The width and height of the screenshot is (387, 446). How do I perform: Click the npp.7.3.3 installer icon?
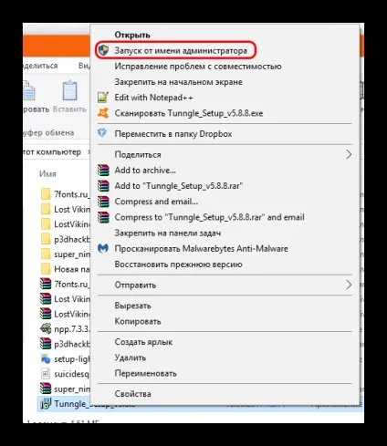(46, 328)
